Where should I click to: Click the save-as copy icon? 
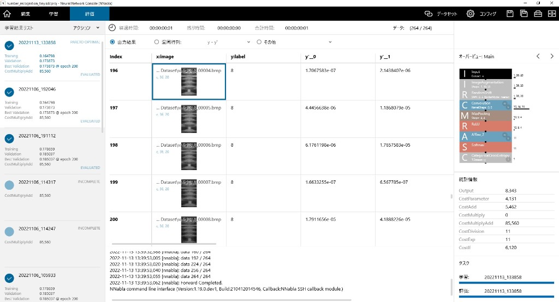524,14
